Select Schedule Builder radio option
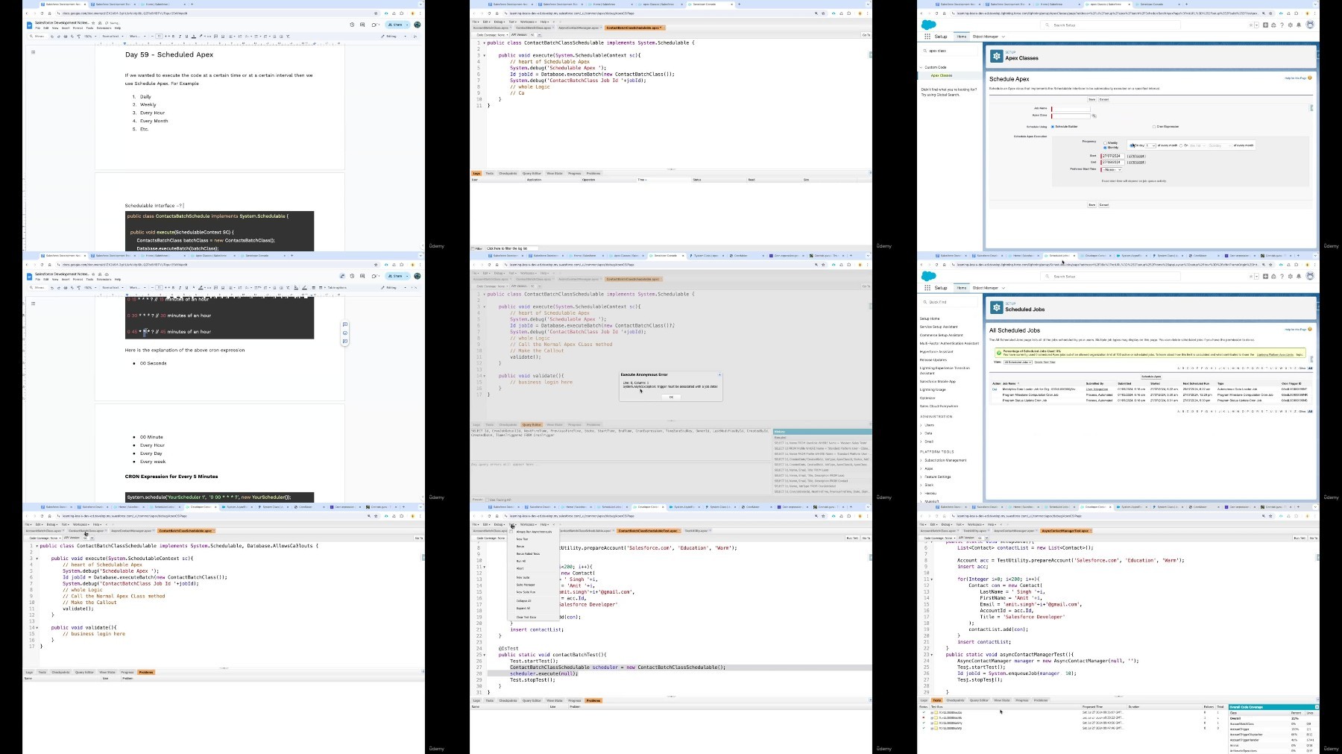 (1053, 127)
